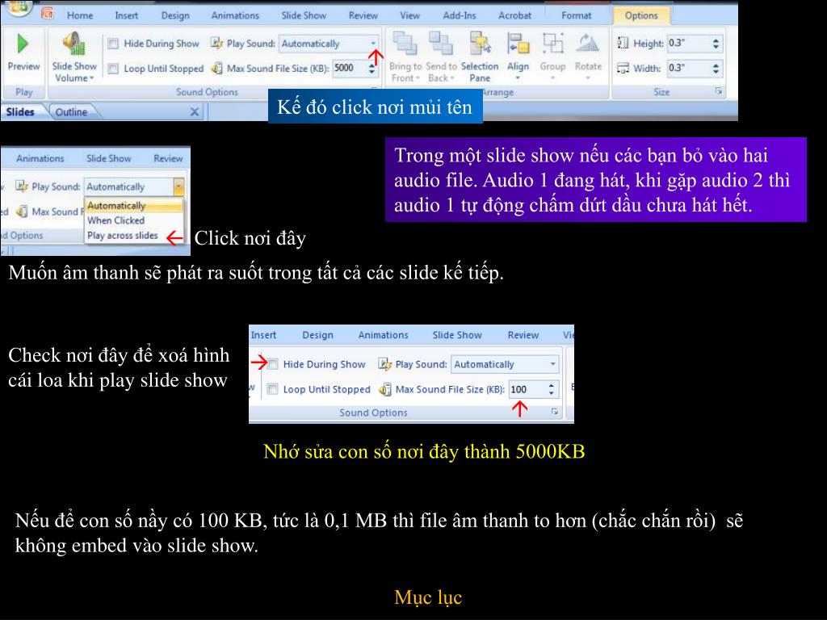The height and width of the screenshot is (620, 827).
Task: Click Max Sound icon in middle dropdown image
Action: (22, 212)
